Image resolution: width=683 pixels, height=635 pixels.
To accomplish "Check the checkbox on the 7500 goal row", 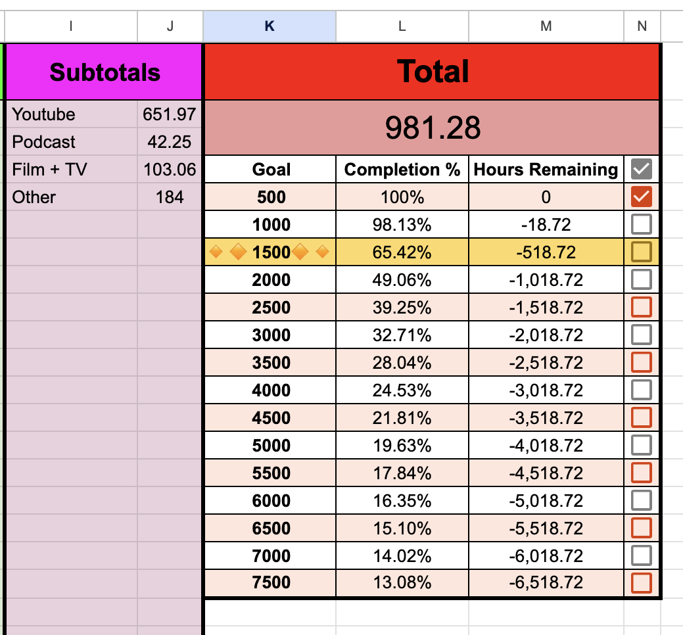I will click(640, 582).
